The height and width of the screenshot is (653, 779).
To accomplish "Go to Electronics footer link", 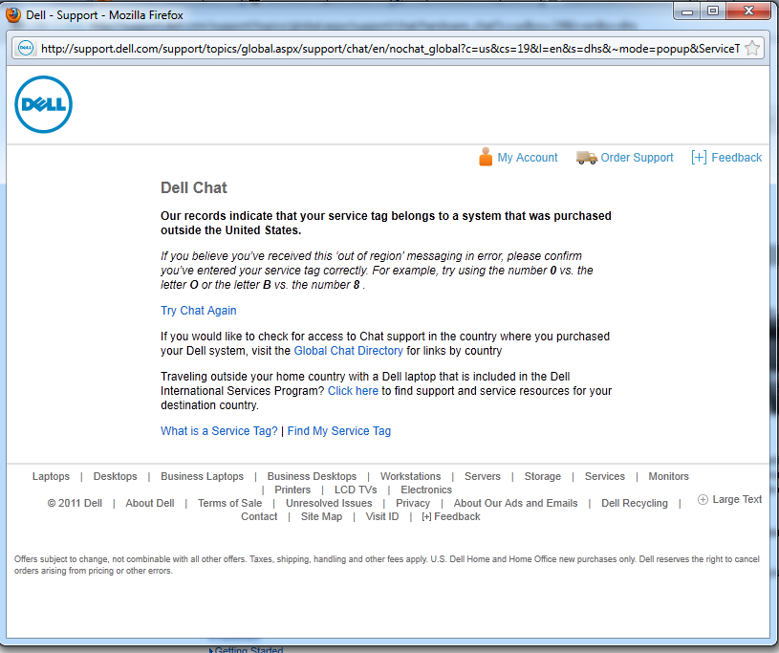I will 426,490.
